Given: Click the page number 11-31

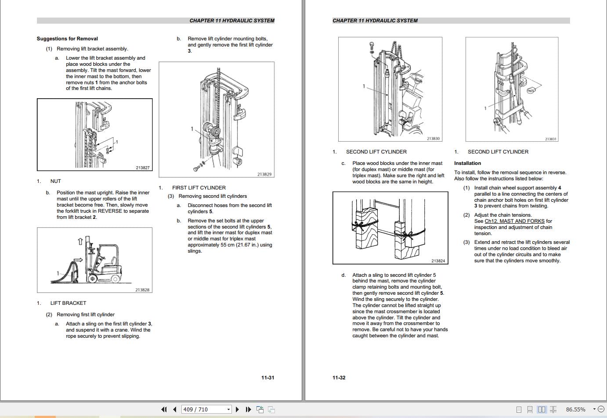Looking at the screenshot, I should [x=267, y=378].
